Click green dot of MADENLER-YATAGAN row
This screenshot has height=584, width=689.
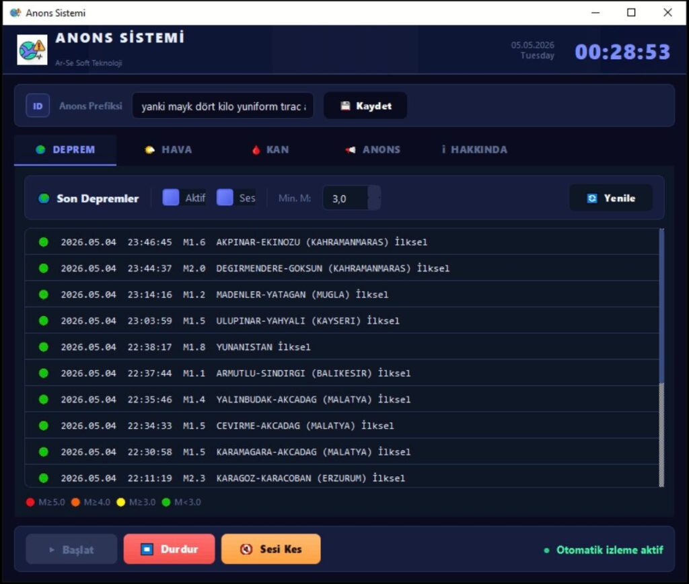coord(44,295)
